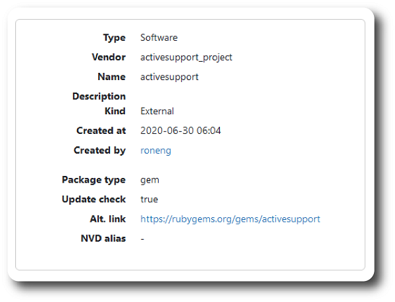Click the Description field label

[x=99, y=97]
